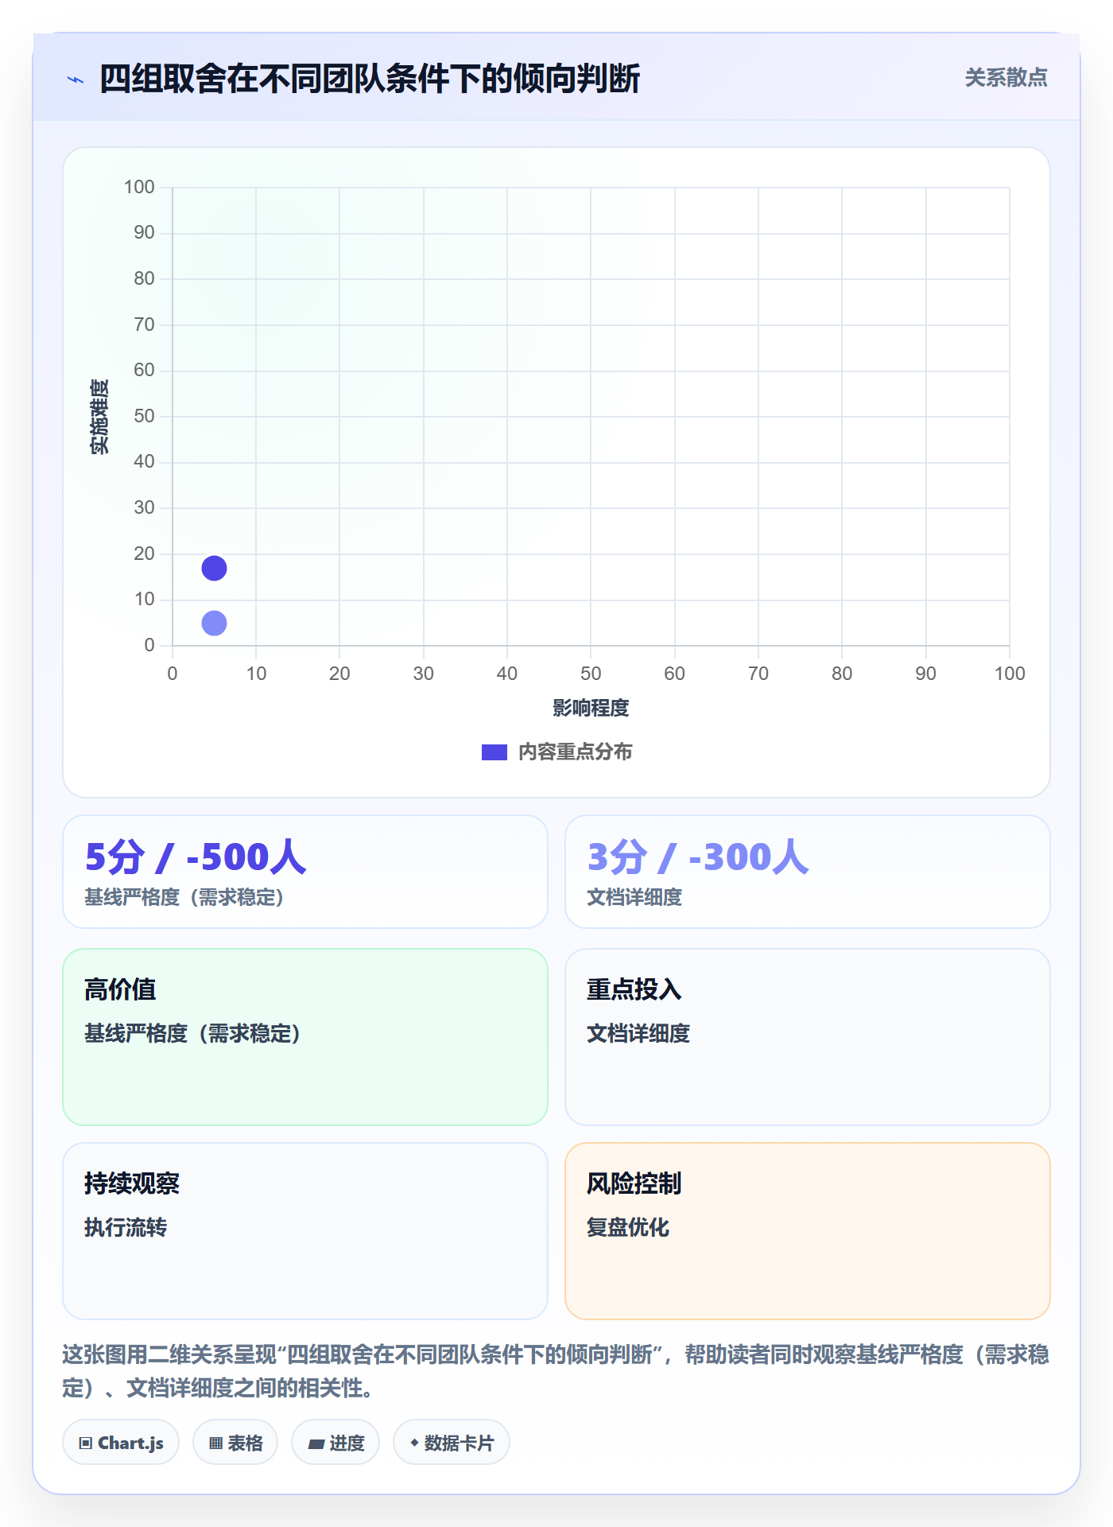Select the light purple scatter point

(x=214, y=623)
